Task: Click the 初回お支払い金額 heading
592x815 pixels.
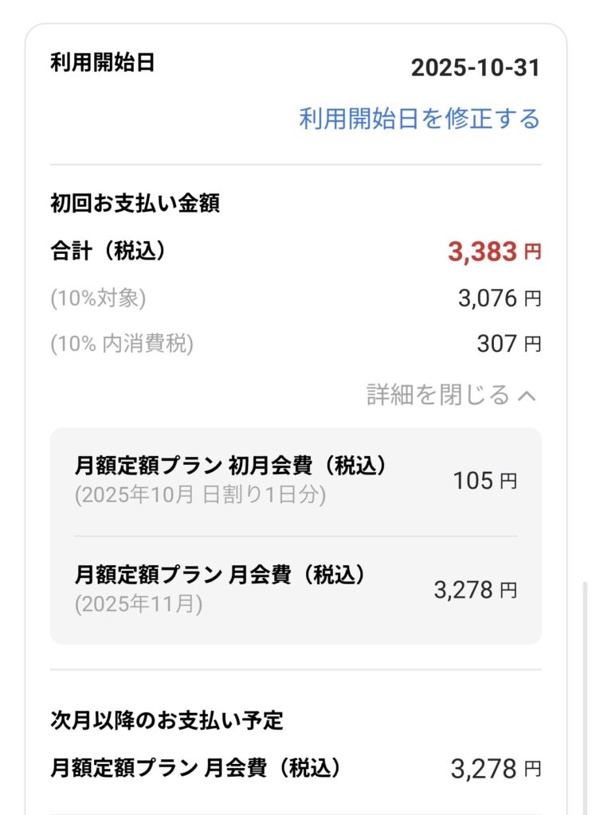Action: tap(135, 204)
